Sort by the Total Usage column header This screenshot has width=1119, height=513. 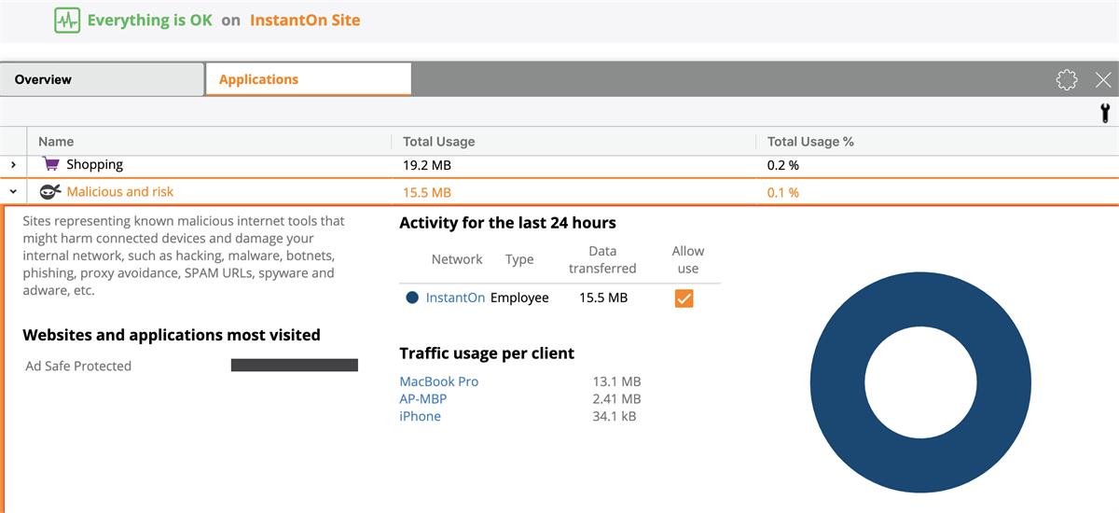tap(438, 142)
